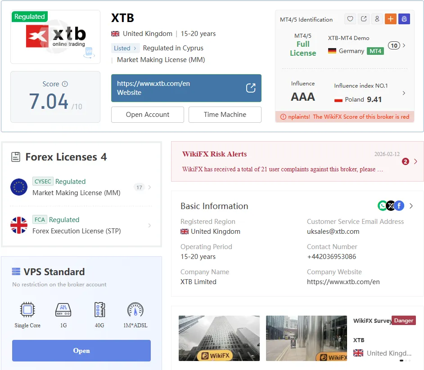Open the street-level survey photo thumbnail

click(x=307, y=338)
